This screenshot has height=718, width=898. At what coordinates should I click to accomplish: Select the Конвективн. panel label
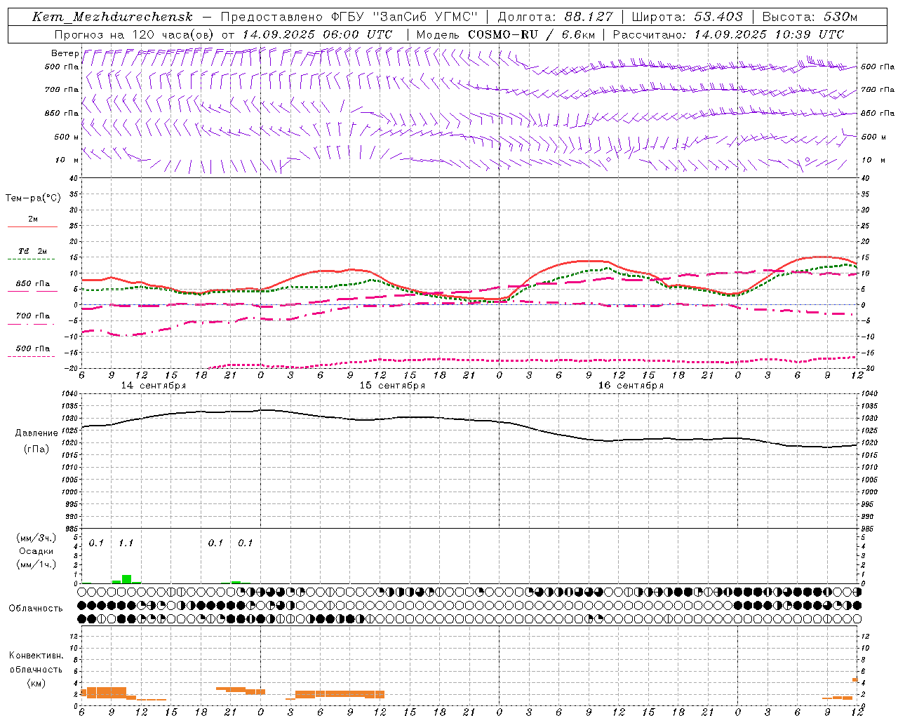[x=36, y=656]
